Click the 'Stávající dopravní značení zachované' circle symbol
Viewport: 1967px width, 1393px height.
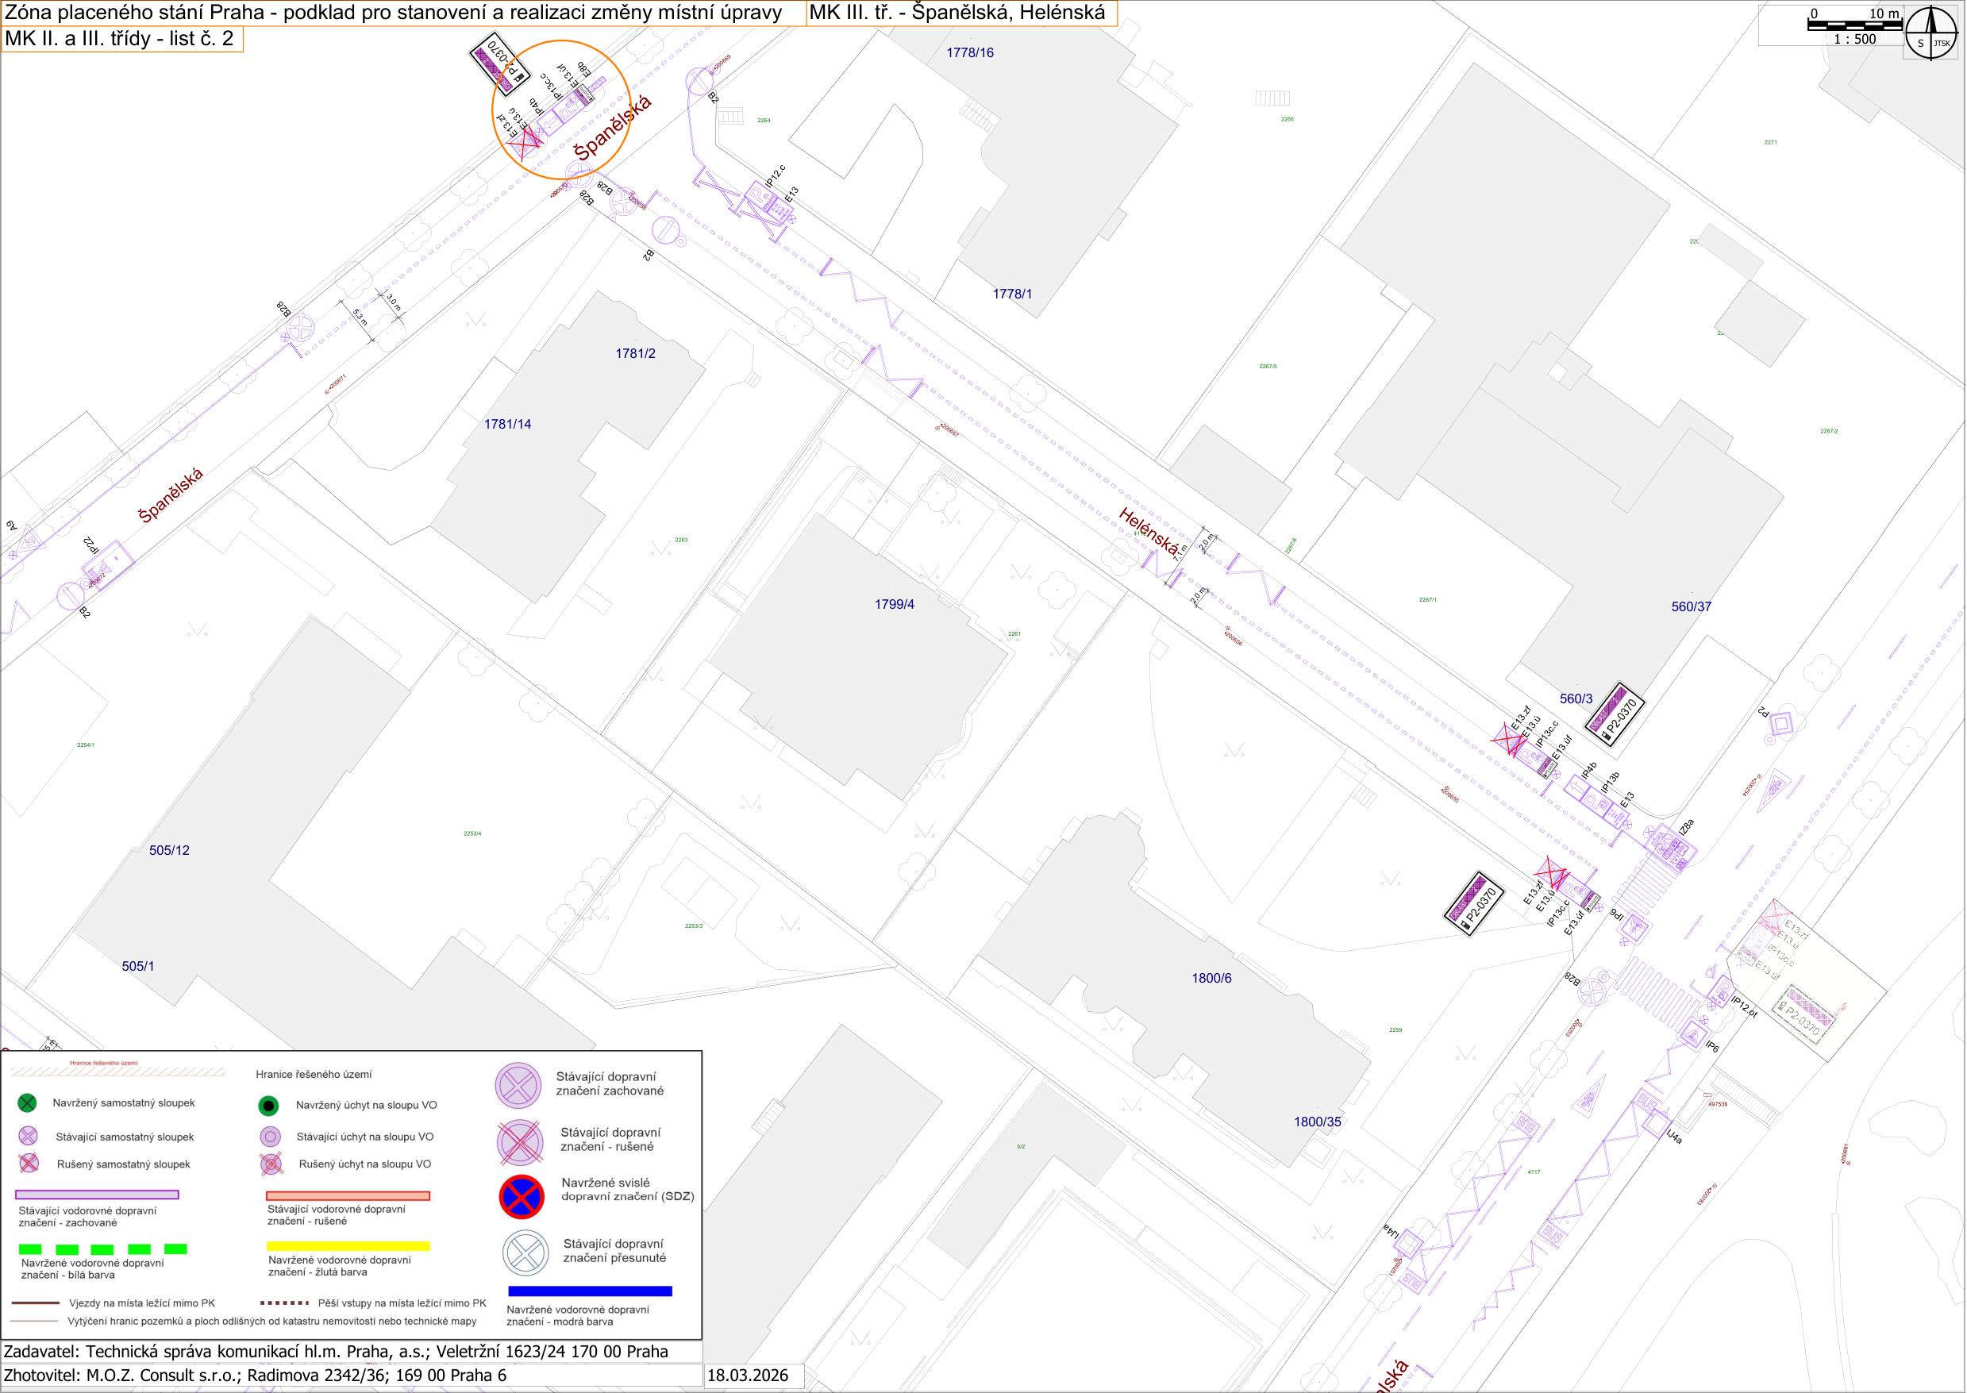click(518, 1086)
